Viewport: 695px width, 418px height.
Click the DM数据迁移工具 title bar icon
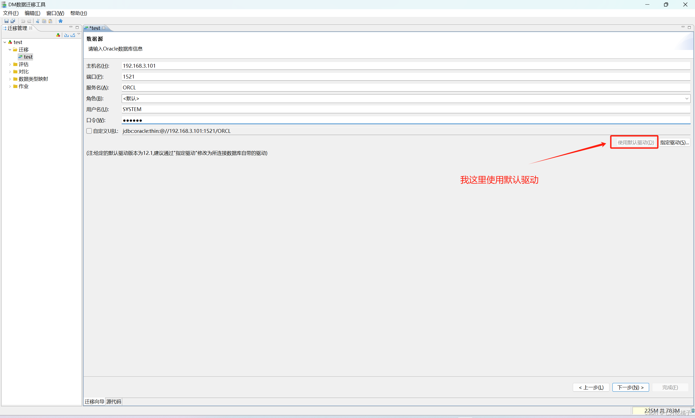[4, 5]
